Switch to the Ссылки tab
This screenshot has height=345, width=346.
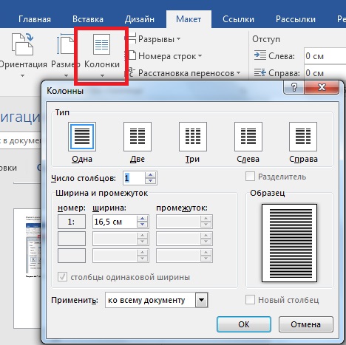(238, 19)
